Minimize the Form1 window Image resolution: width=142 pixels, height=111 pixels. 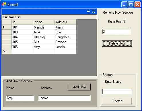click(124, 4)
